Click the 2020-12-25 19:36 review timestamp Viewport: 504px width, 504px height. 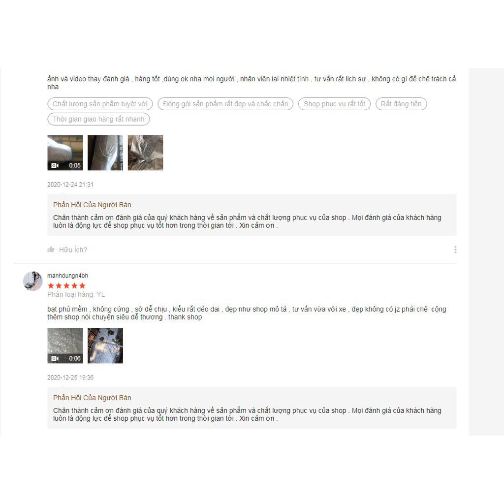[x=70, y=378]
